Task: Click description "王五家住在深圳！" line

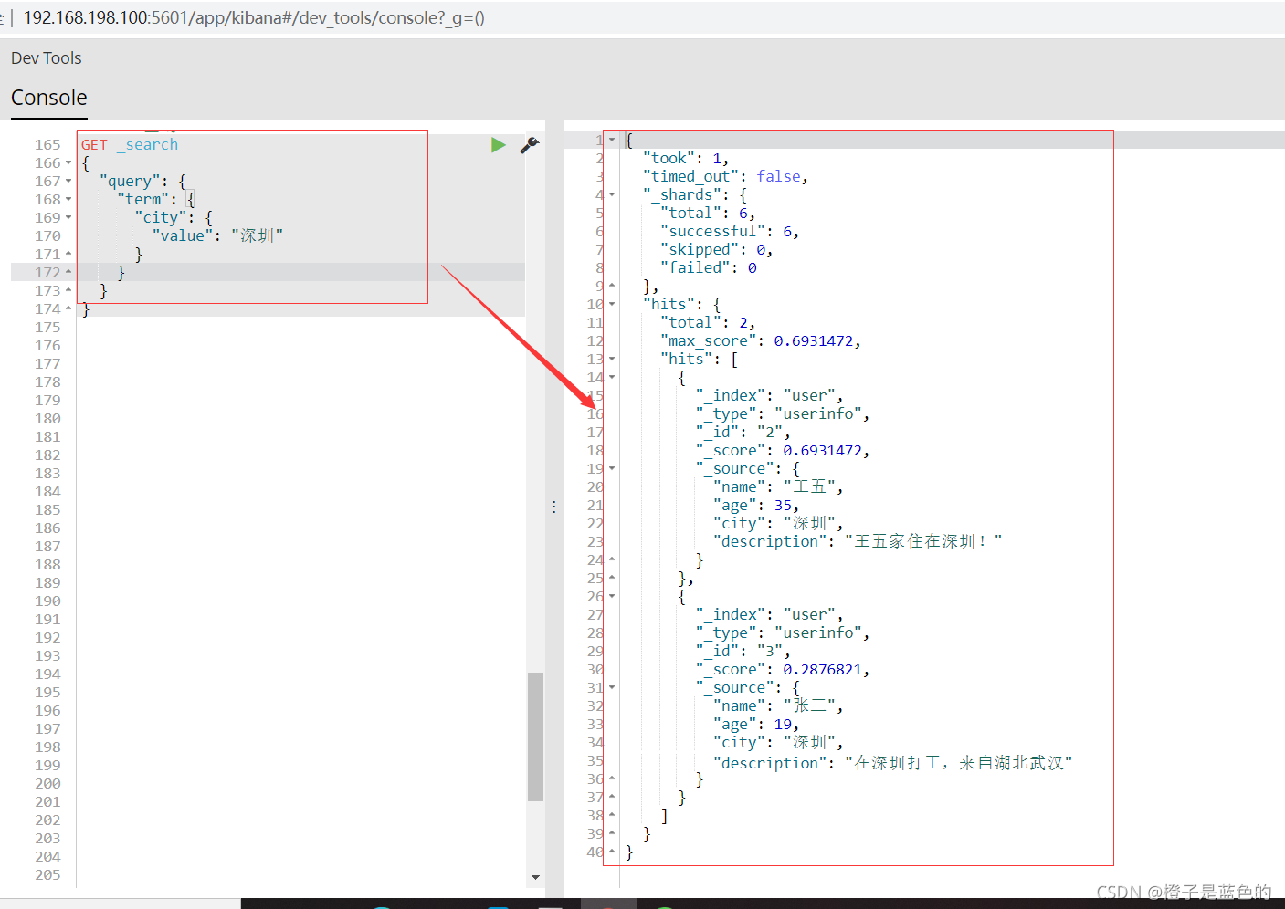Action: click(858, 541)
